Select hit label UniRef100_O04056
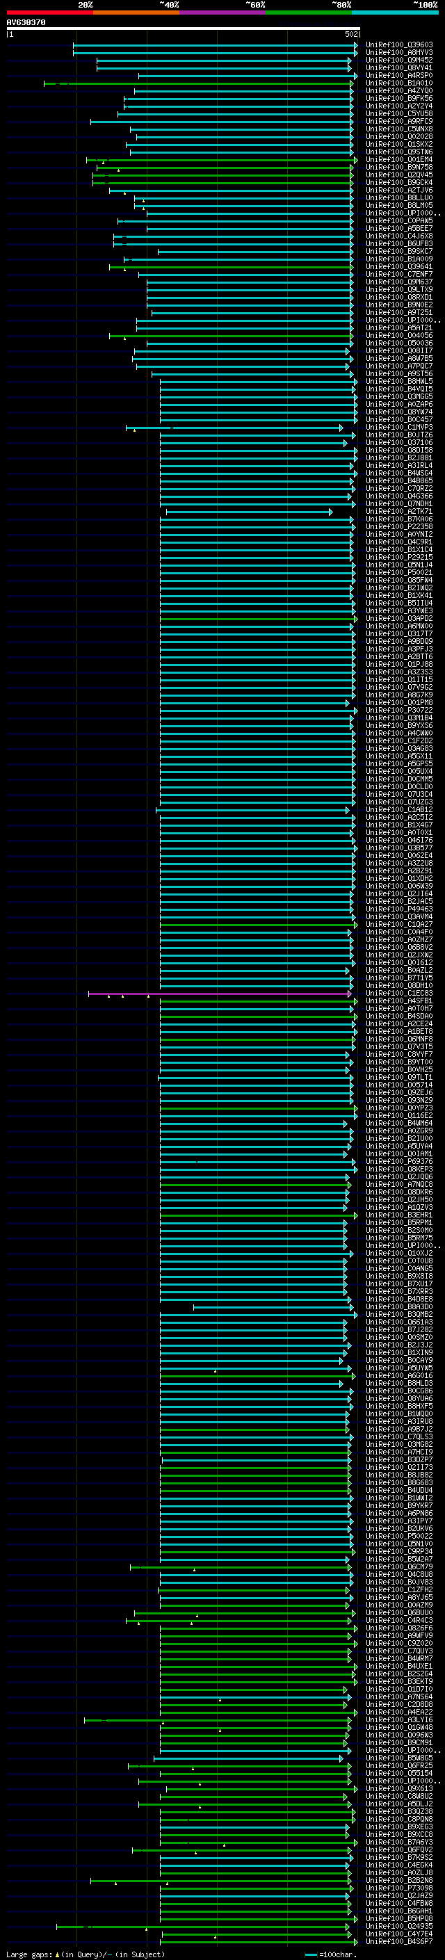The image size is (445, 1960). (399, 336)
